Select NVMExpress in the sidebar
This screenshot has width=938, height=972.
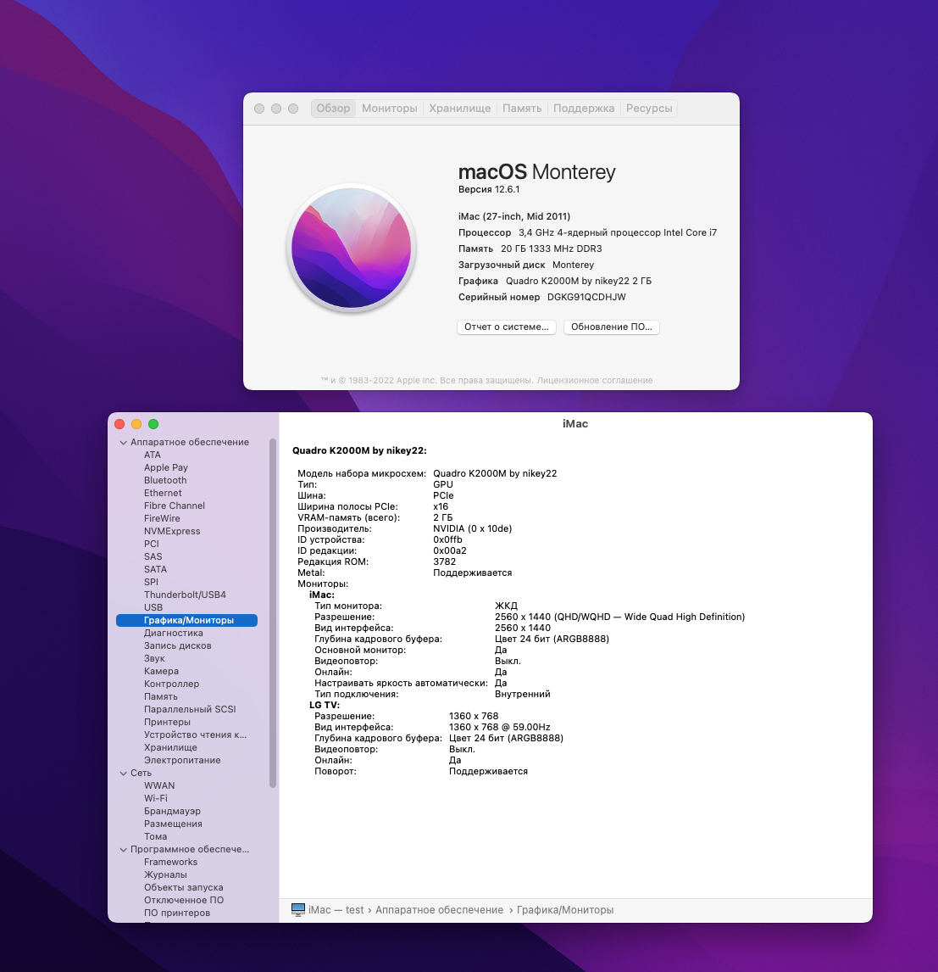(172, 531)
